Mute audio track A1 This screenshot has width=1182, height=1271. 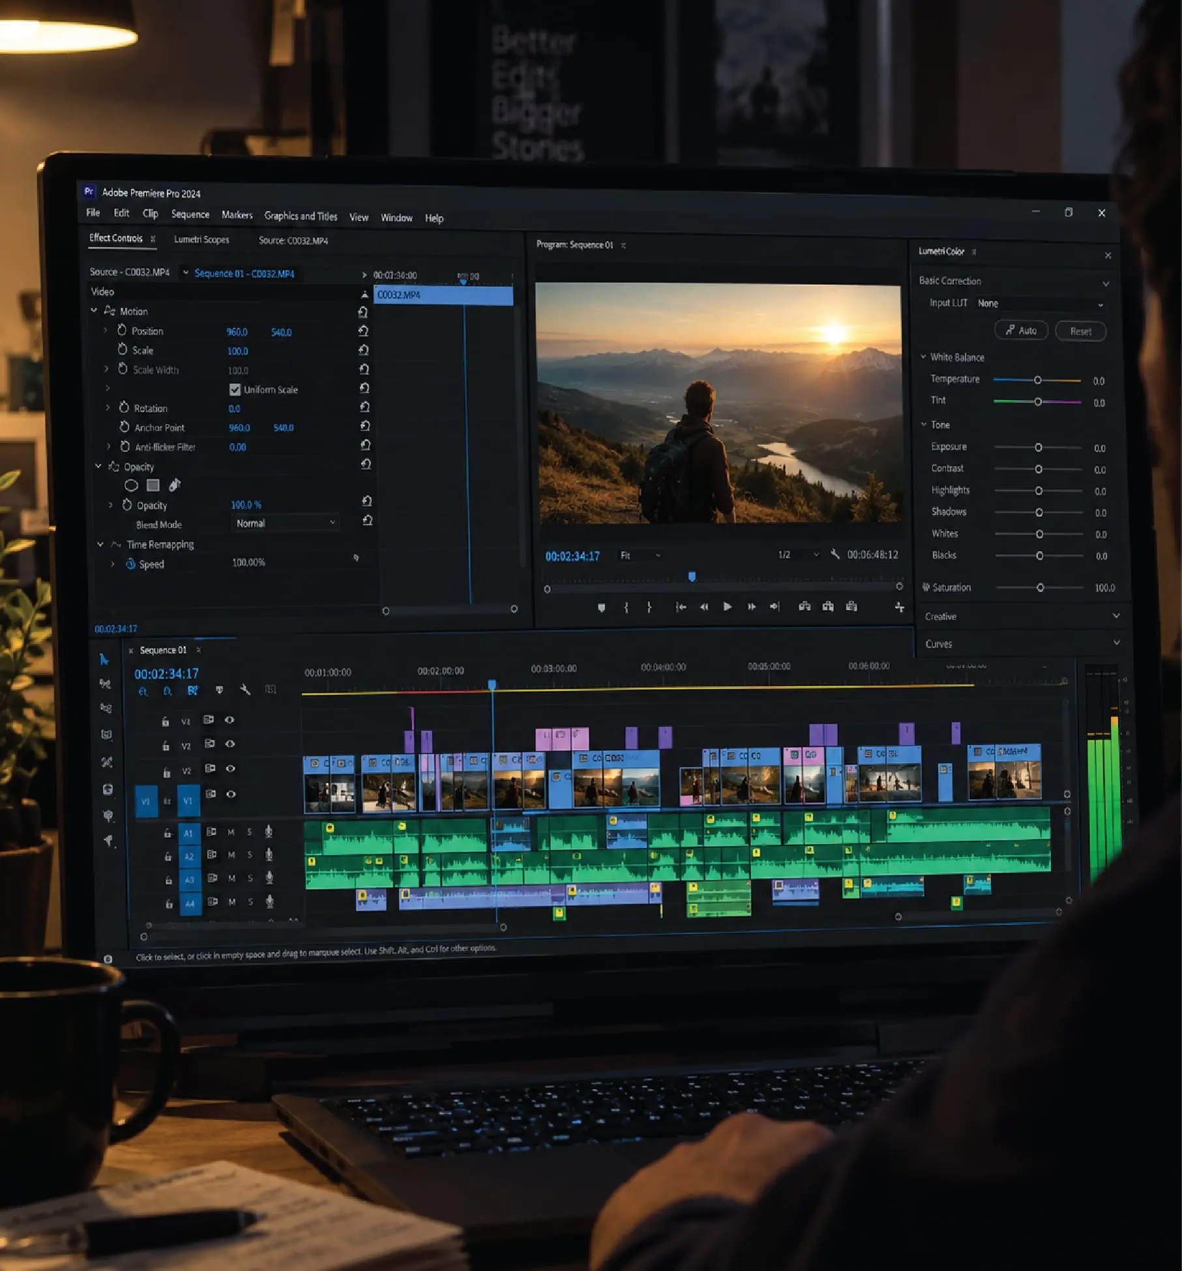[231, 832]
